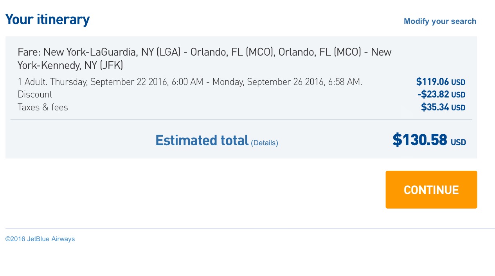The width and height of the screenshot is (495, 276).
Task: Select the -$23.82 USD discount amount
Action: pos(441,94)
